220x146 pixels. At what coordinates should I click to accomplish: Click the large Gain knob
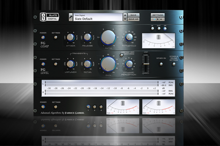click(x=108, y=64)
